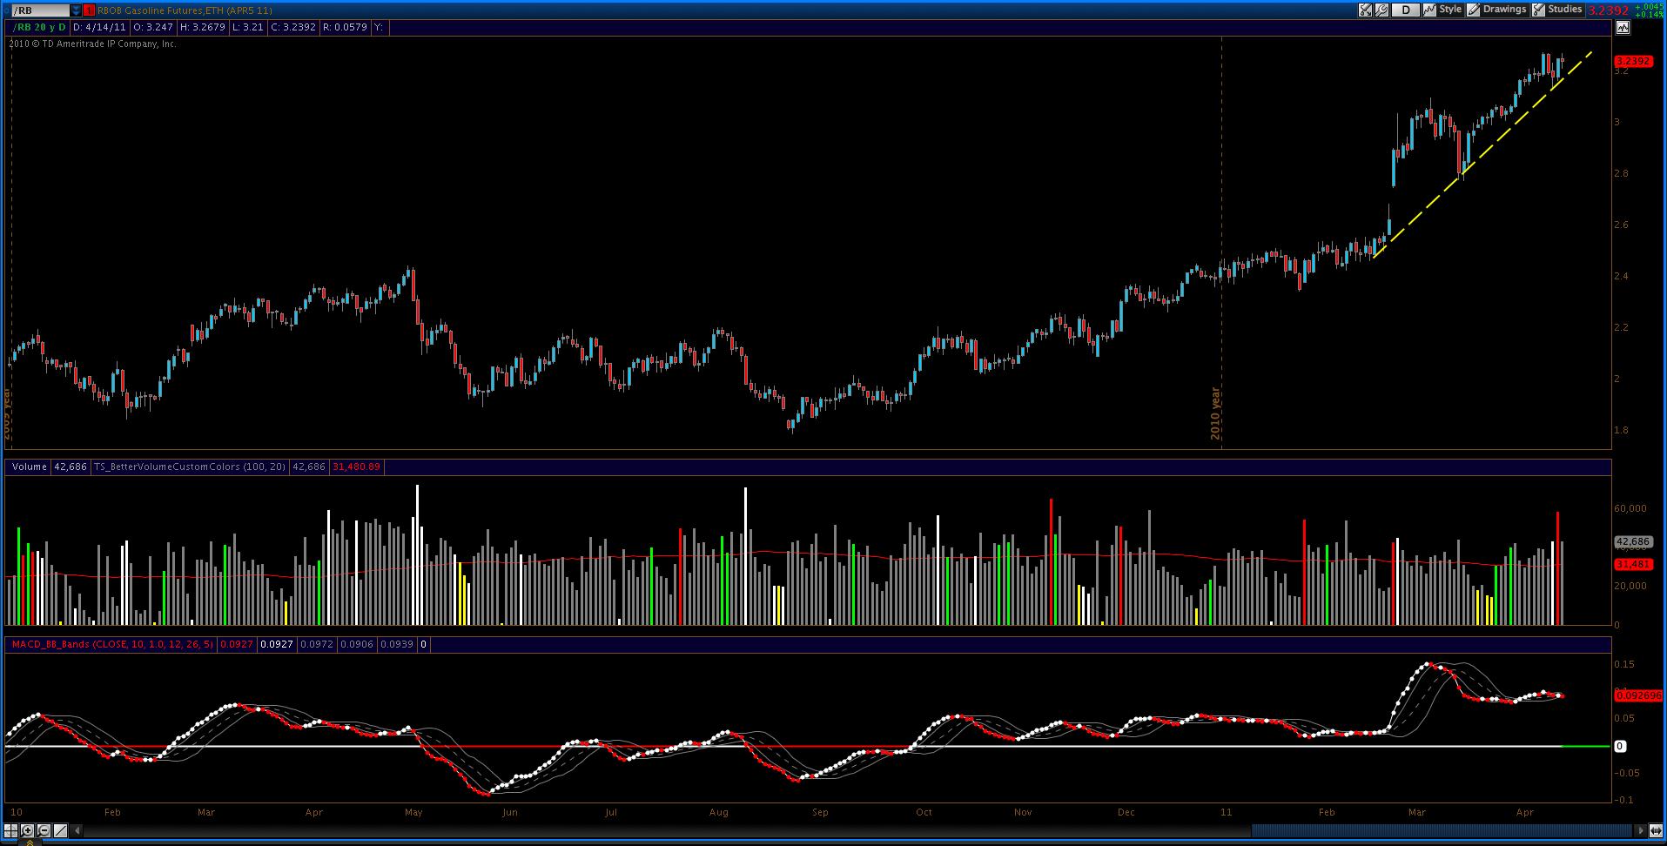Select the trendline drawing tool icon

[x=61, y=830]
